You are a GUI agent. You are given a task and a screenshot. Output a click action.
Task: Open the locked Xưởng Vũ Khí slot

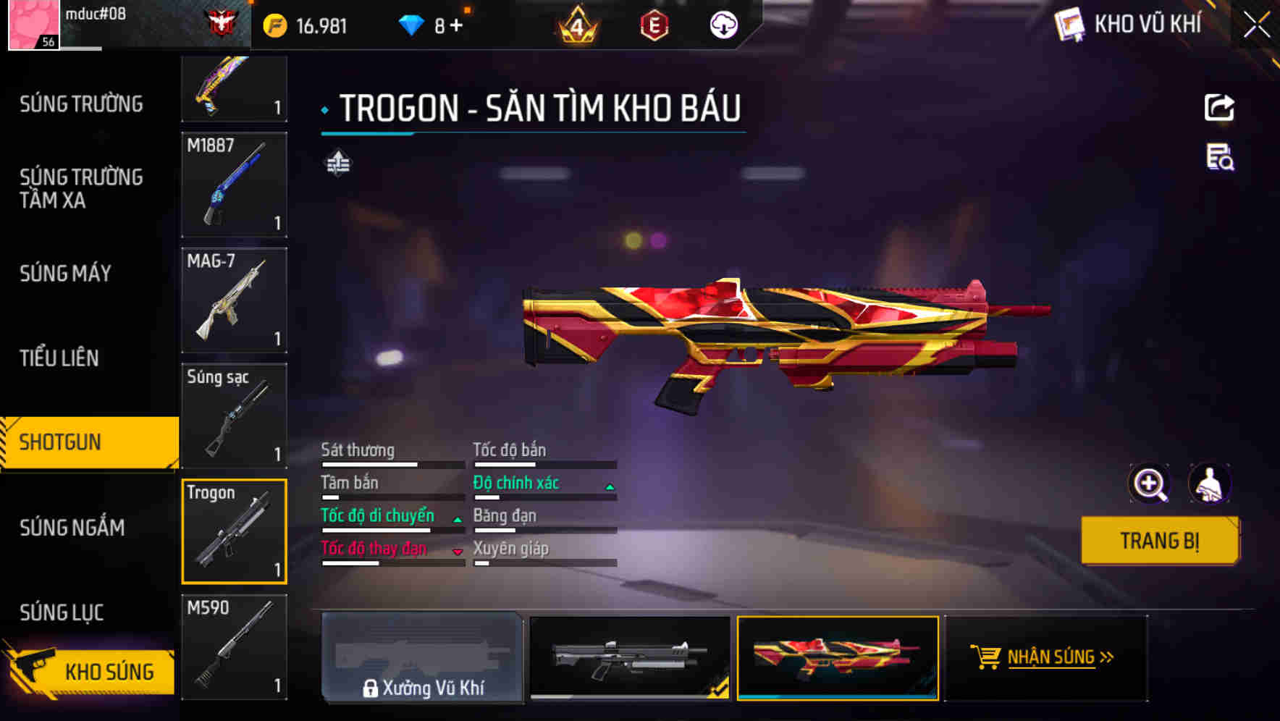(x=422, y=657)
